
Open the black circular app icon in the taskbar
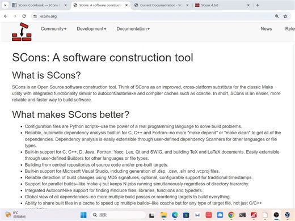(x=276, y=215)
